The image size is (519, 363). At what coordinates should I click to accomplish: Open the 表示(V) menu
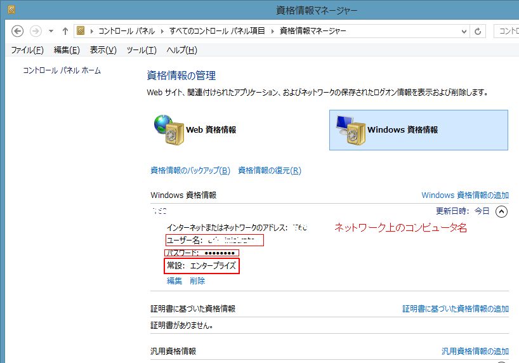pos(103,50)
